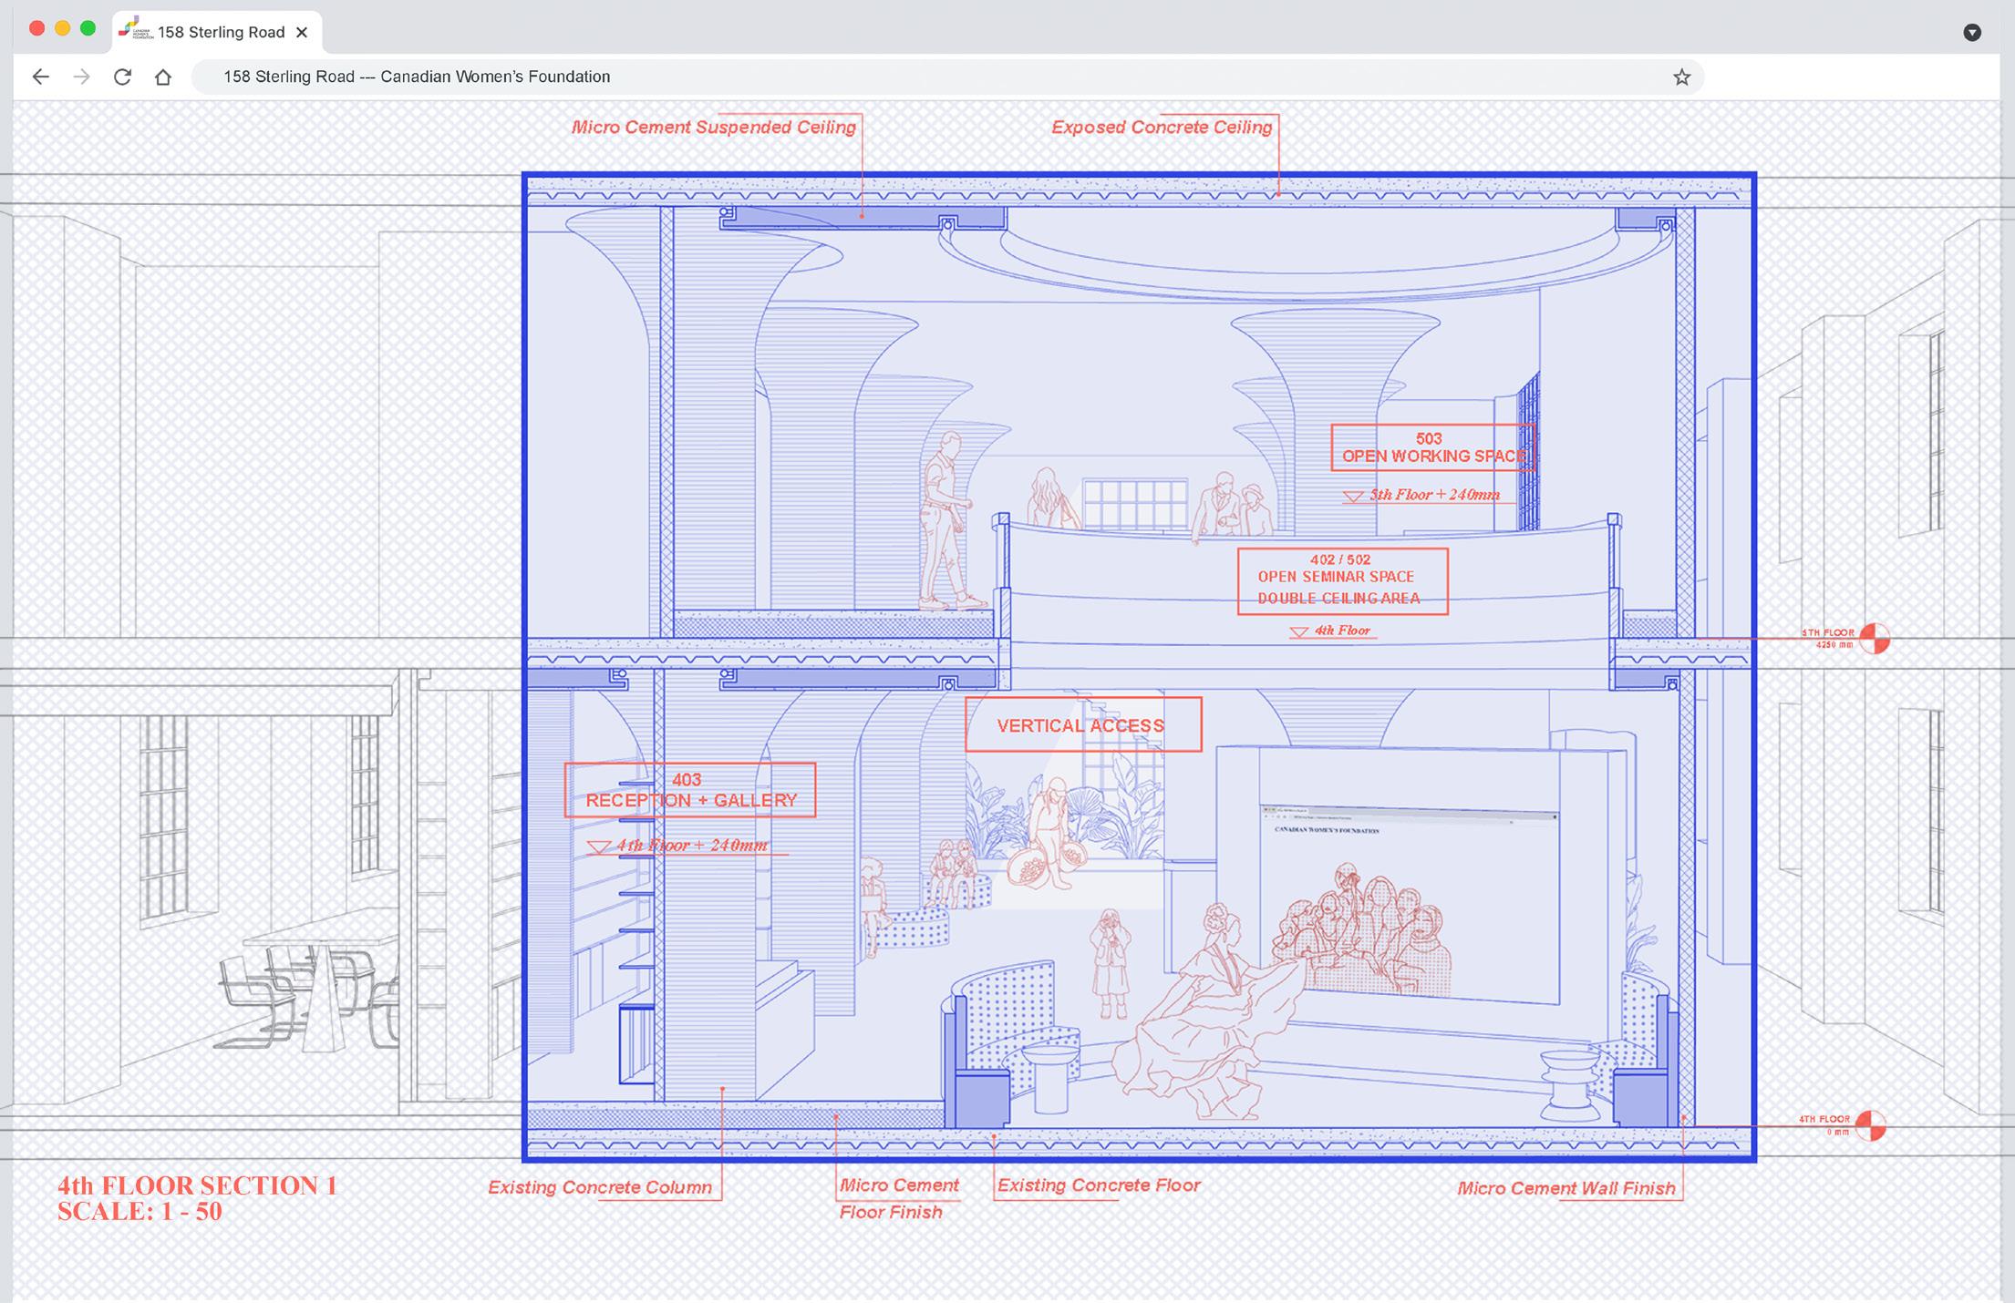Click the Existing Concrete Column annotation

point(599,1187)
